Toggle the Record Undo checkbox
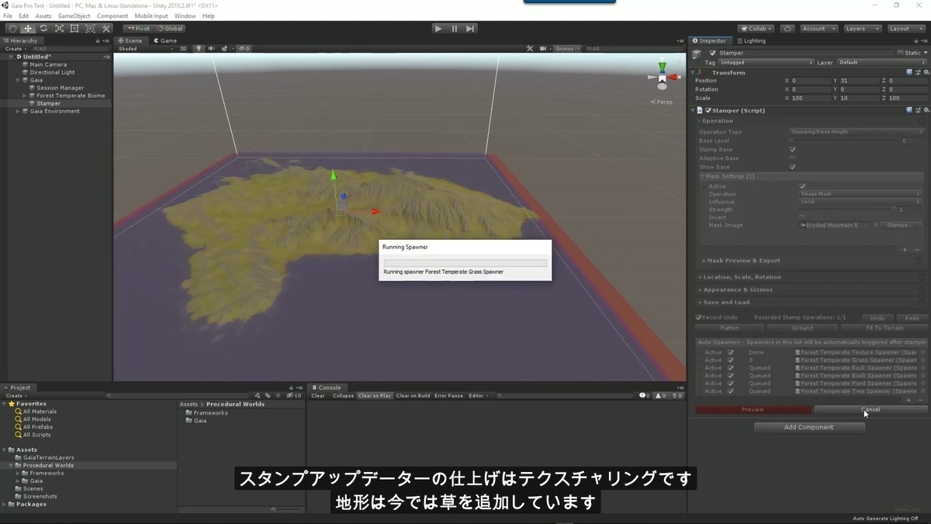 tap(698, 318)
